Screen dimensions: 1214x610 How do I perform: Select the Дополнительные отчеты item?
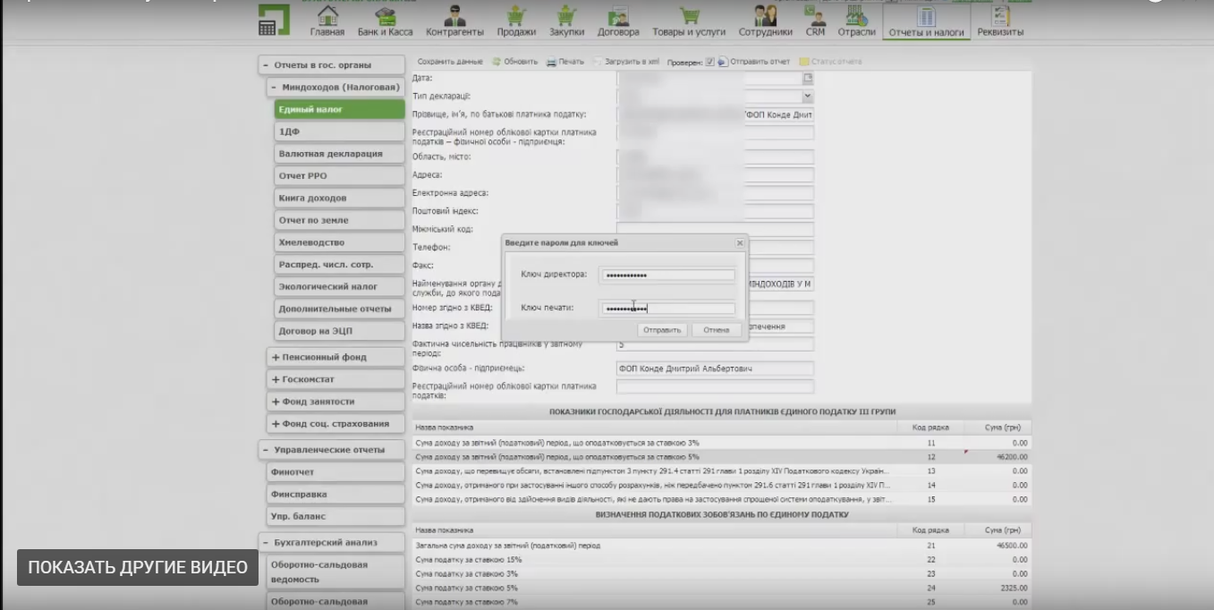pyautogui.click(x=340, y=309)
